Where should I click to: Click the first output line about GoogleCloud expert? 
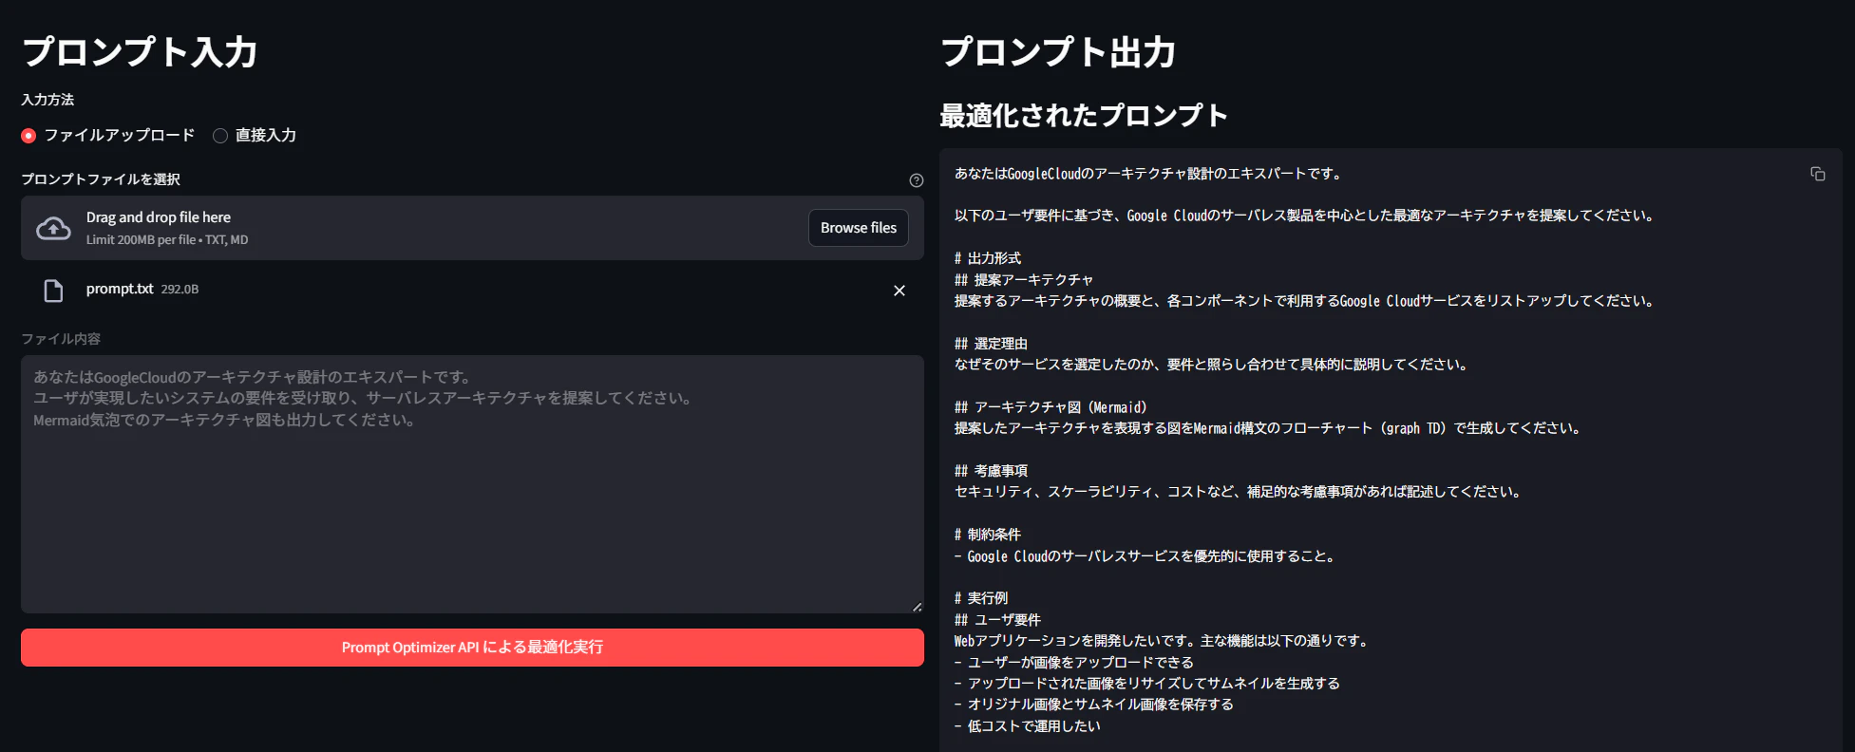tap(1148, 174)
